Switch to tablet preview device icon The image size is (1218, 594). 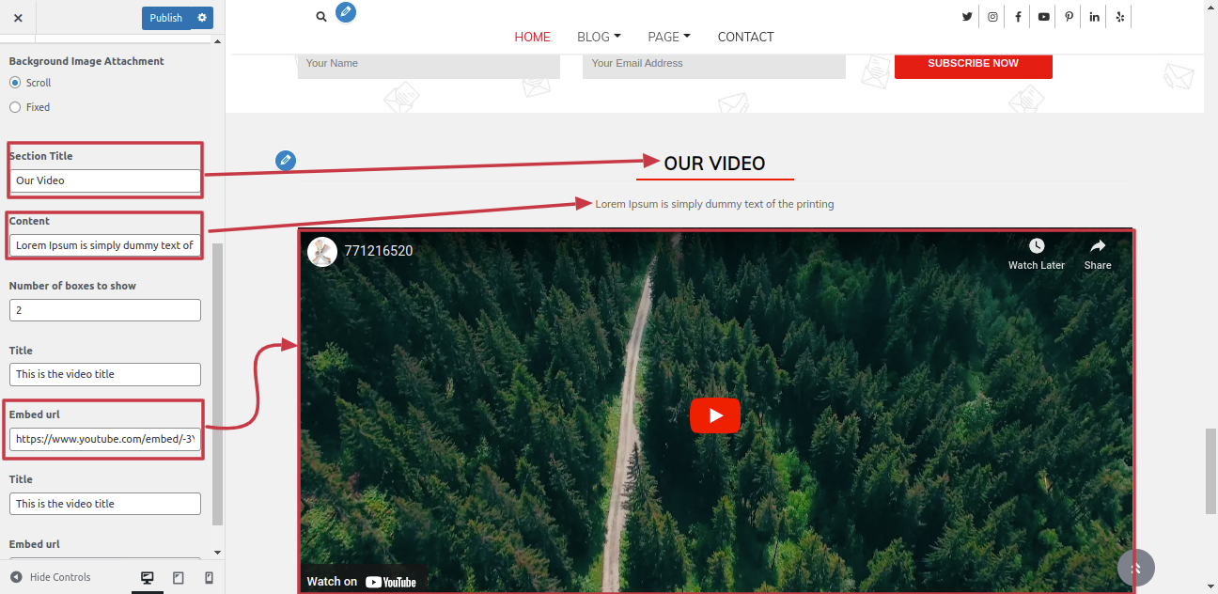[179, 577]
